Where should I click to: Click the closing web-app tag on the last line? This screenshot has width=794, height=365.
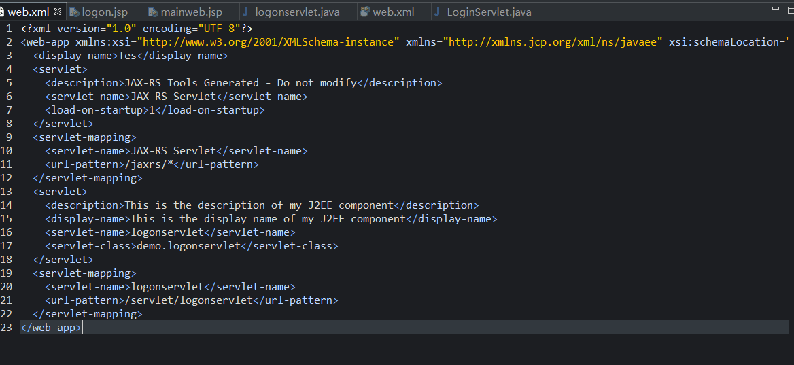tap(51, 328)
